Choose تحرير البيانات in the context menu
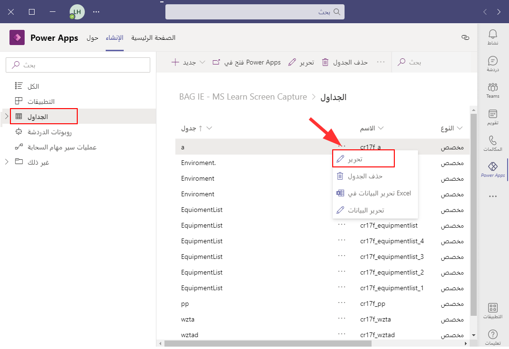Screen dimensions: 509x349 pyautogui.click(x=375, y=211)
